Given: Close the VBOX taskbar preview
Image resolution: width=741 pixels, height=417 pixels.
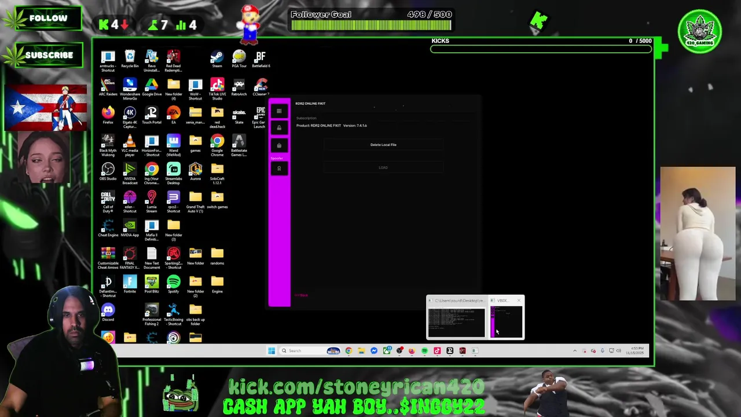Looking at the screenshot, I should click(519, 300).
